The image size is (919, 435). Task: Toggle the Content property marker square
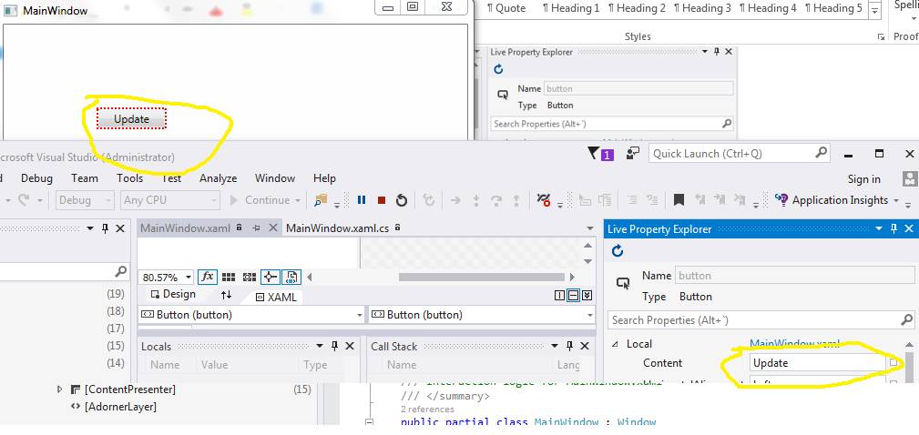click(893, 363)
